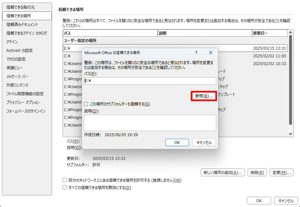Click the scroll up arrow of locations list
The width and height of the screenshot is (300, 207).
[x=290, y=32]
